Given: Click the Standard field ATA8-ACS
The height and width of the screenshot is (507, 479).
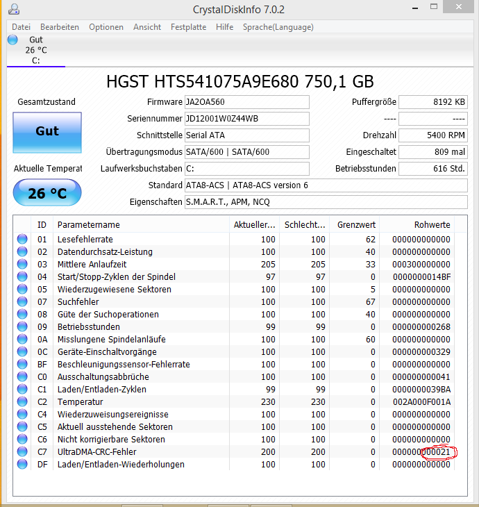Looking at the screenshot, I should (x=326, y=185).
